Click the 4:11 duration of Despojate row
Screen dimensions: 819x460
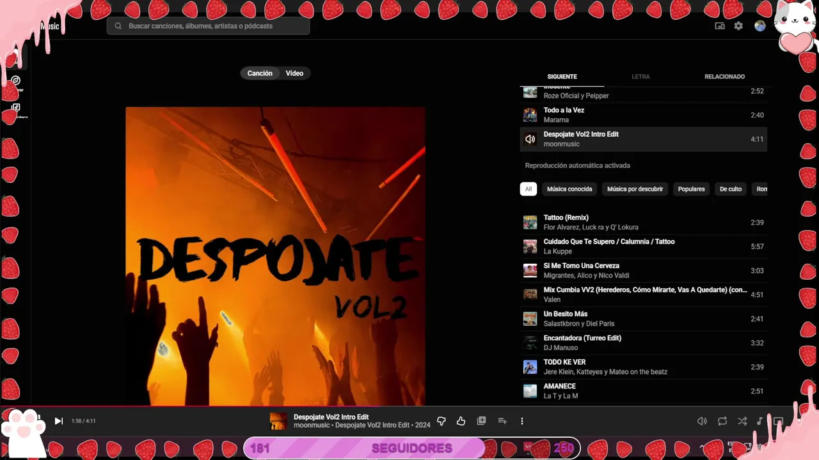coord(757,139)
